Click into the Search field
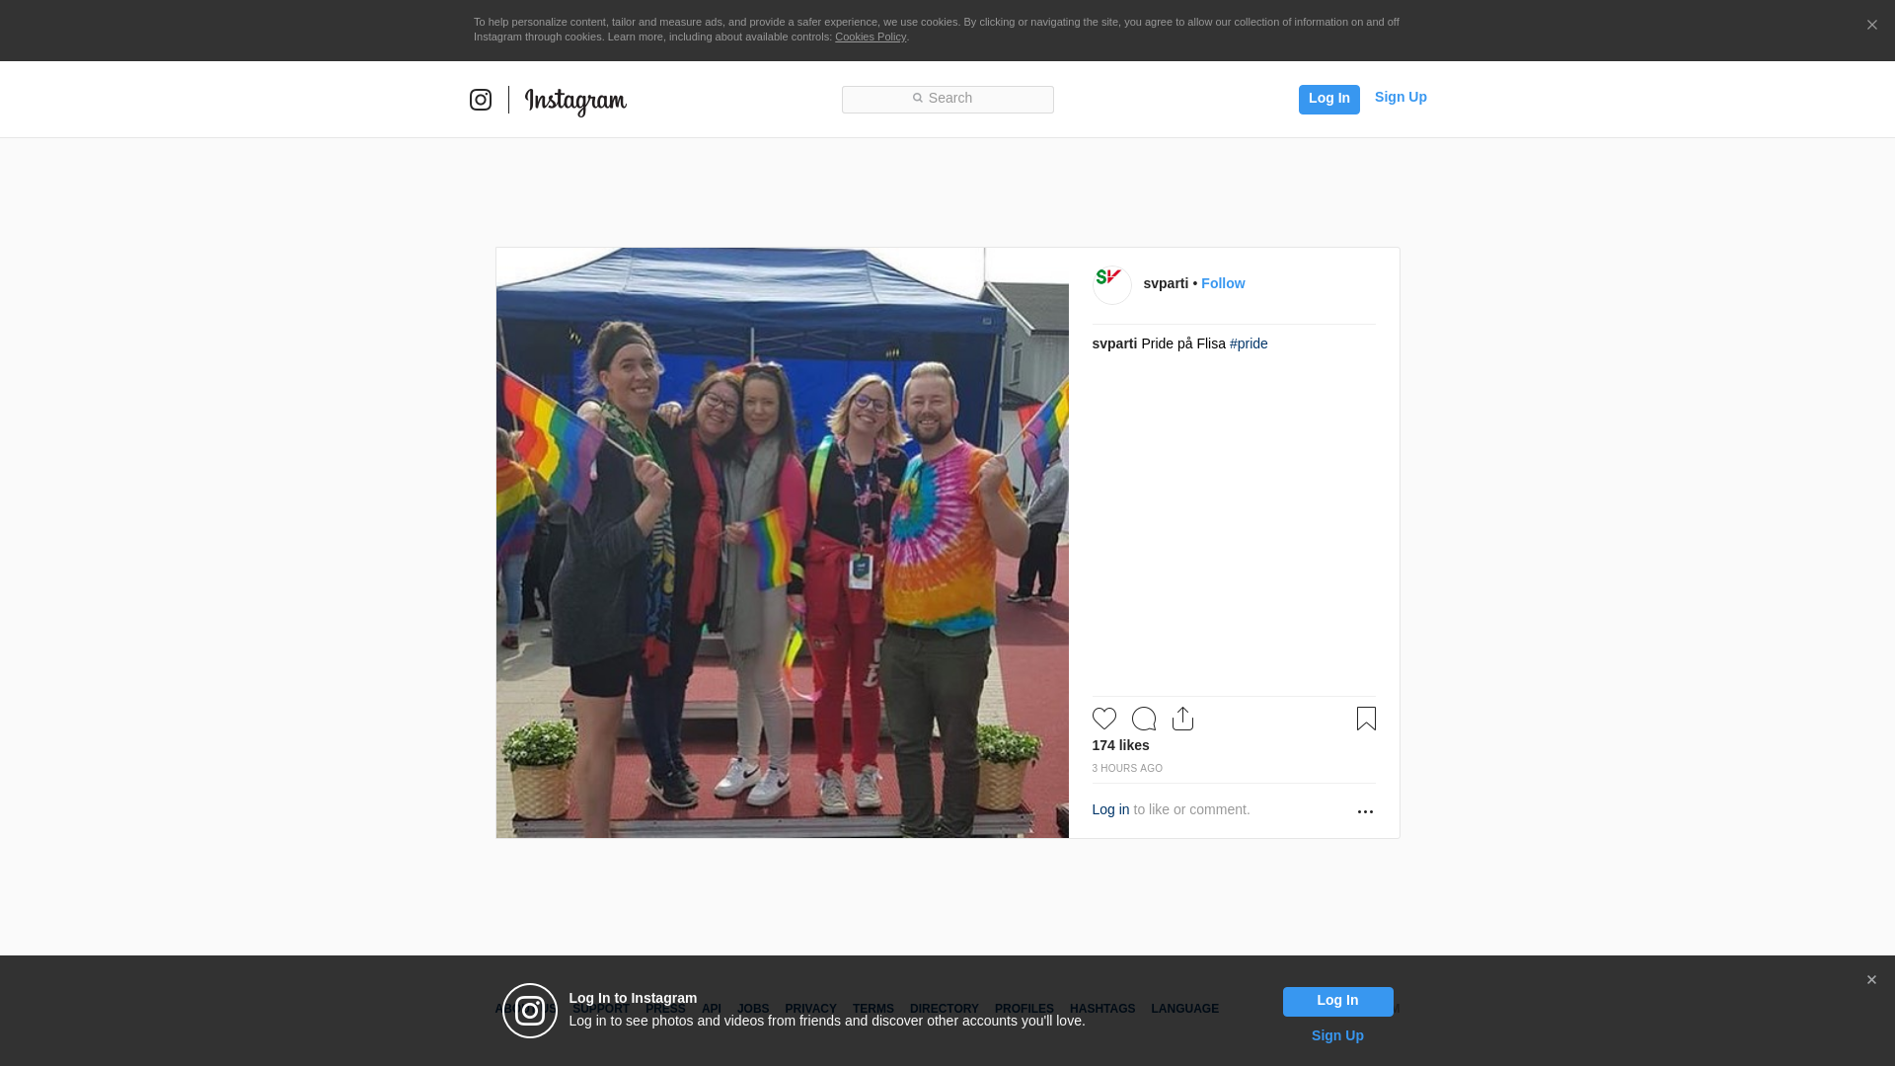This screenshot has width=1895, height=1066. 947,99
